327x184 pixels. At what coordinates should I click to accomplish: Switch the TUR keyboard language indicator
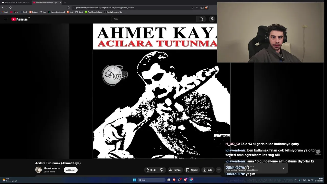click(x=305, y=180)
